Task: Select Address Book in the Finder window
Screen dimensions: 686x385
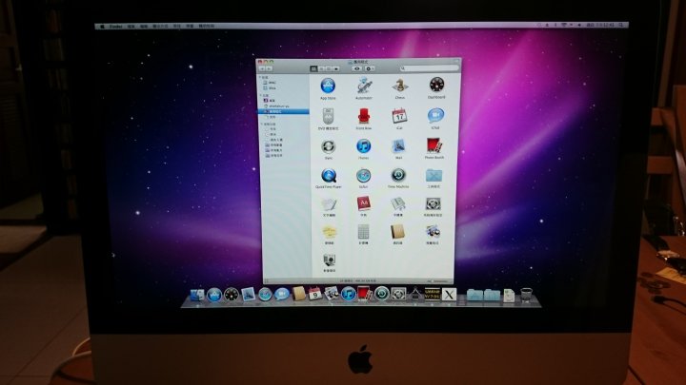Action: coord(397,232)
